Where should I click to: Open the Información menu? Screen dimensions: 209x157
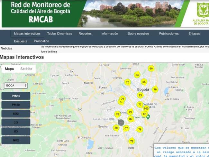coord(110,33)
